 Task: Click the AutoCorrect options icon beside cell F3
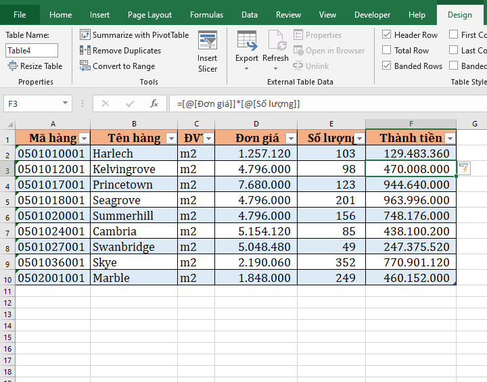pos(464,169)
